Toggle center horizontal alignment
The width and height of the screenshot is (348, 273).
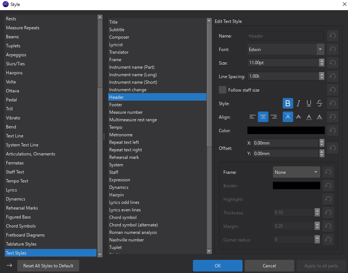point(263,117)
